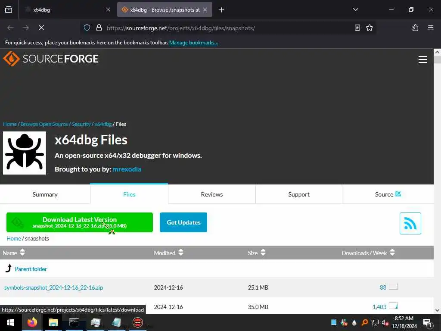Sort files by Modified date
This screenshot has height=331, width=441.
click(x=168, y=253)
